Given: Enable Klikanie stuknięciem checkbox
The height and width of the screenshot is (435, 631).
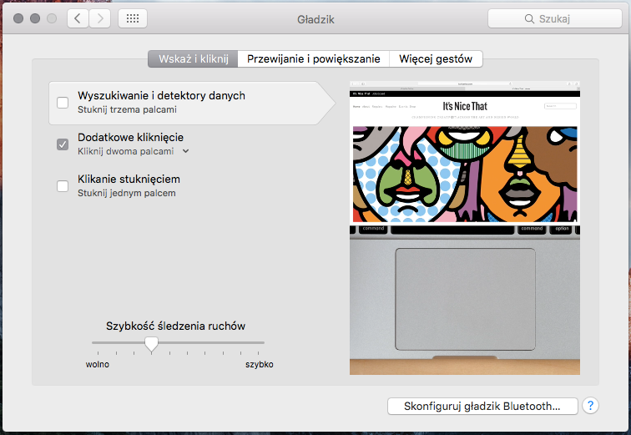Looking at the screenshot, I should (63, 186).
